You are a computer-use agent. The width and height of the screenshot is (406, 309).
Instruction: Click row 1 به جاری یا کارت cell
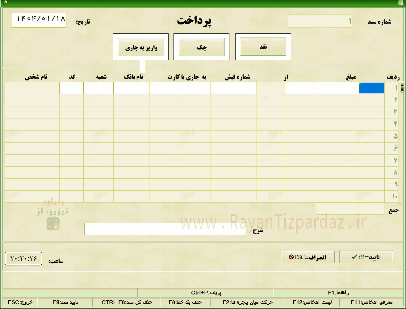pos(180,88)
